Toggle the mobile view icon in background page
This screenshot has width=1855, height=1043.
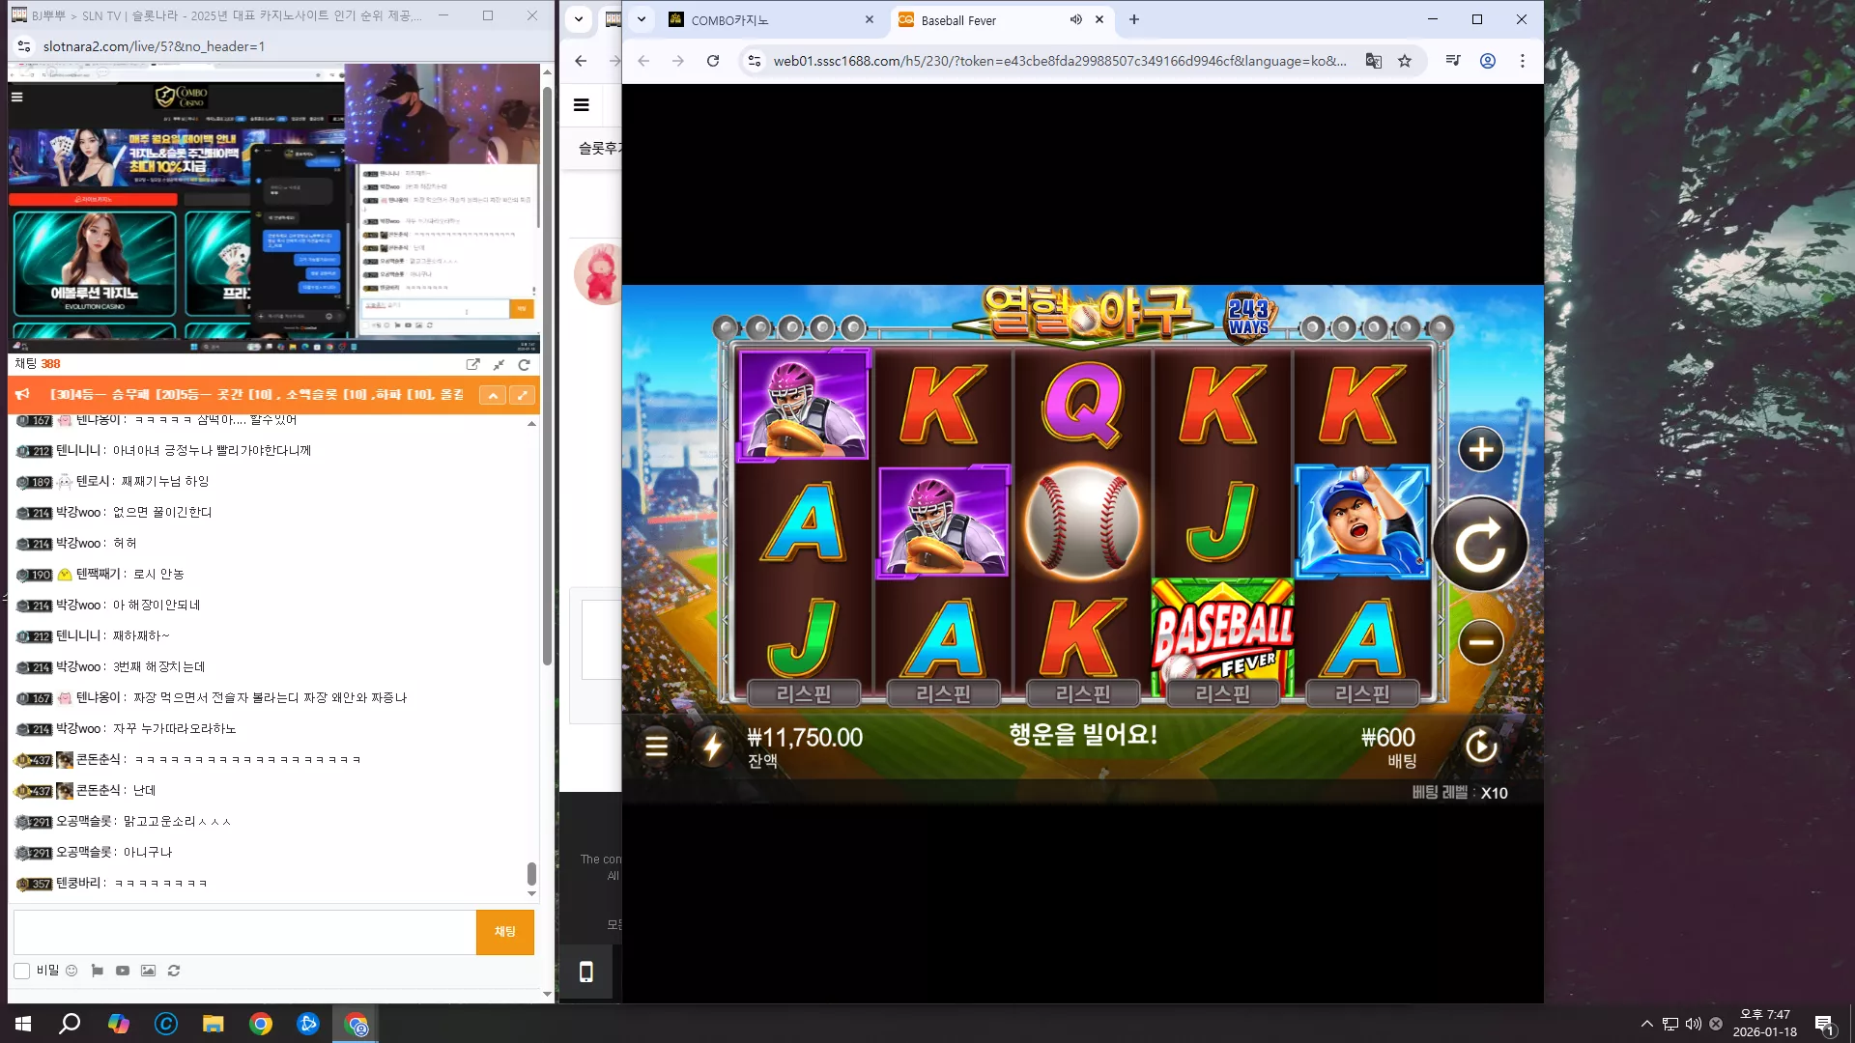point(585,972)
